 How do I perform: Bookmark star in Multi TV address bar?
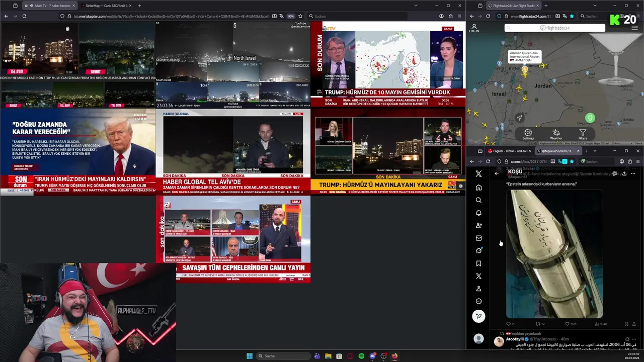click(300, 16)
